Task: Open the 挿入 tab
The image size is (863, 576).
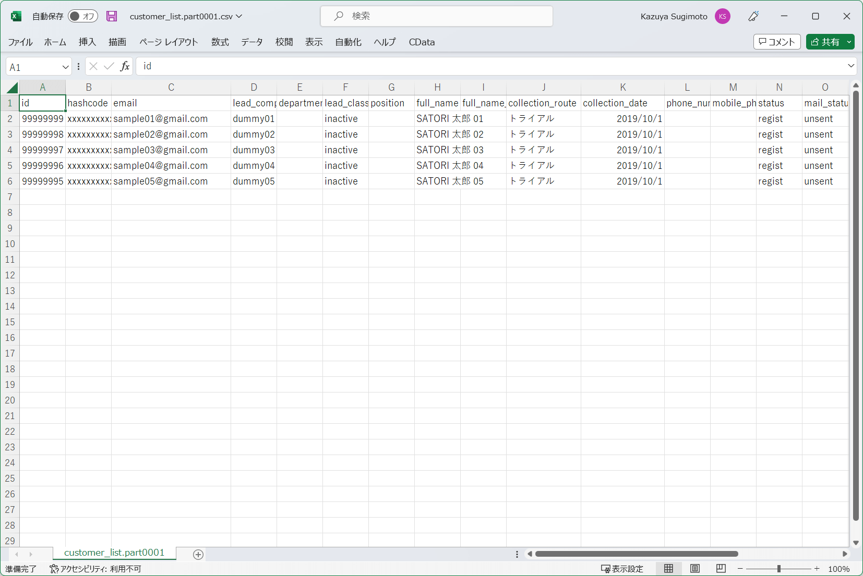Action: (x=87, y=42)
